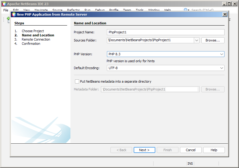Click the Apache NetBeans IDE title bar icon

(x=4, y=4)
